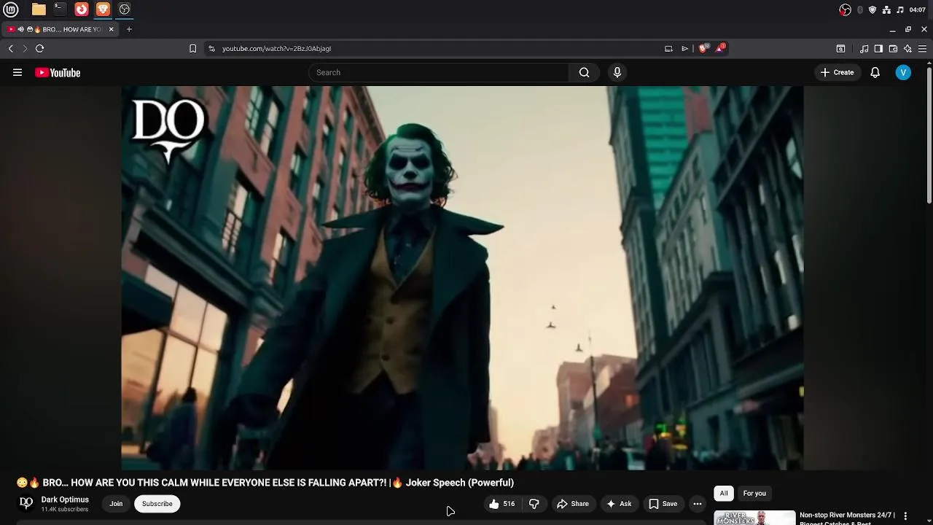Open the shield security tray icon
933x525 pixels.
click(873, 9)
